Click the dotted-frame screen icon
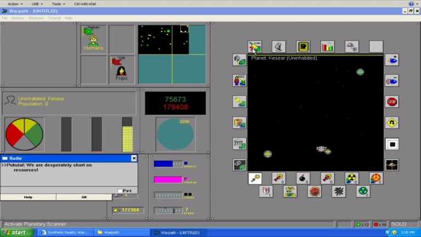The width and height of the screenshot is (421, 237). click(392, 144)
